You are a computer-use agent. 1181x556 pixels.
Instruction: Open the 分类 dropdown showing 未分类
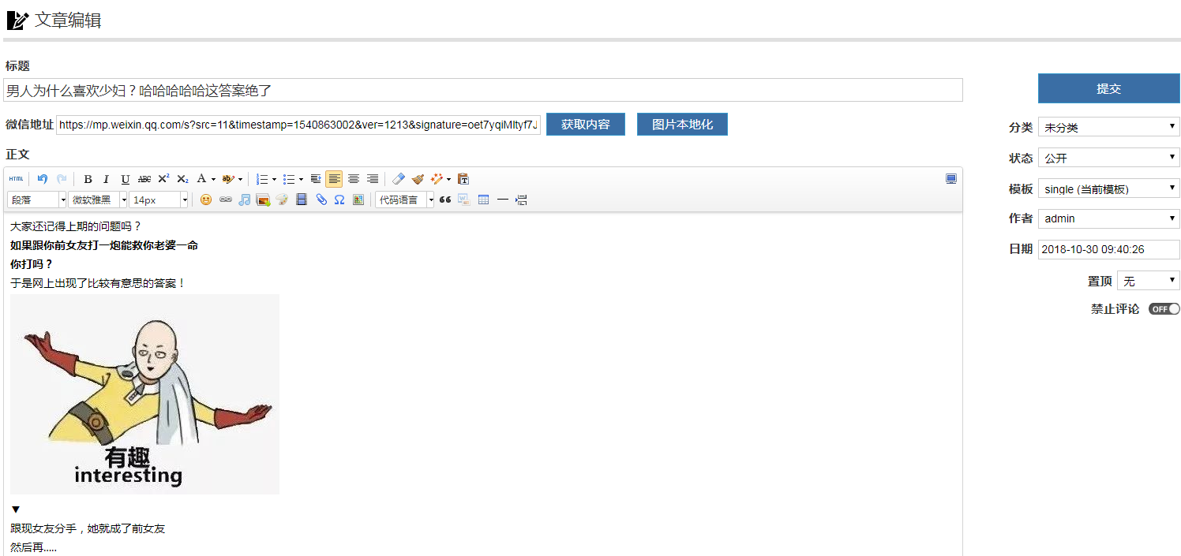[x=1109, y=127]
